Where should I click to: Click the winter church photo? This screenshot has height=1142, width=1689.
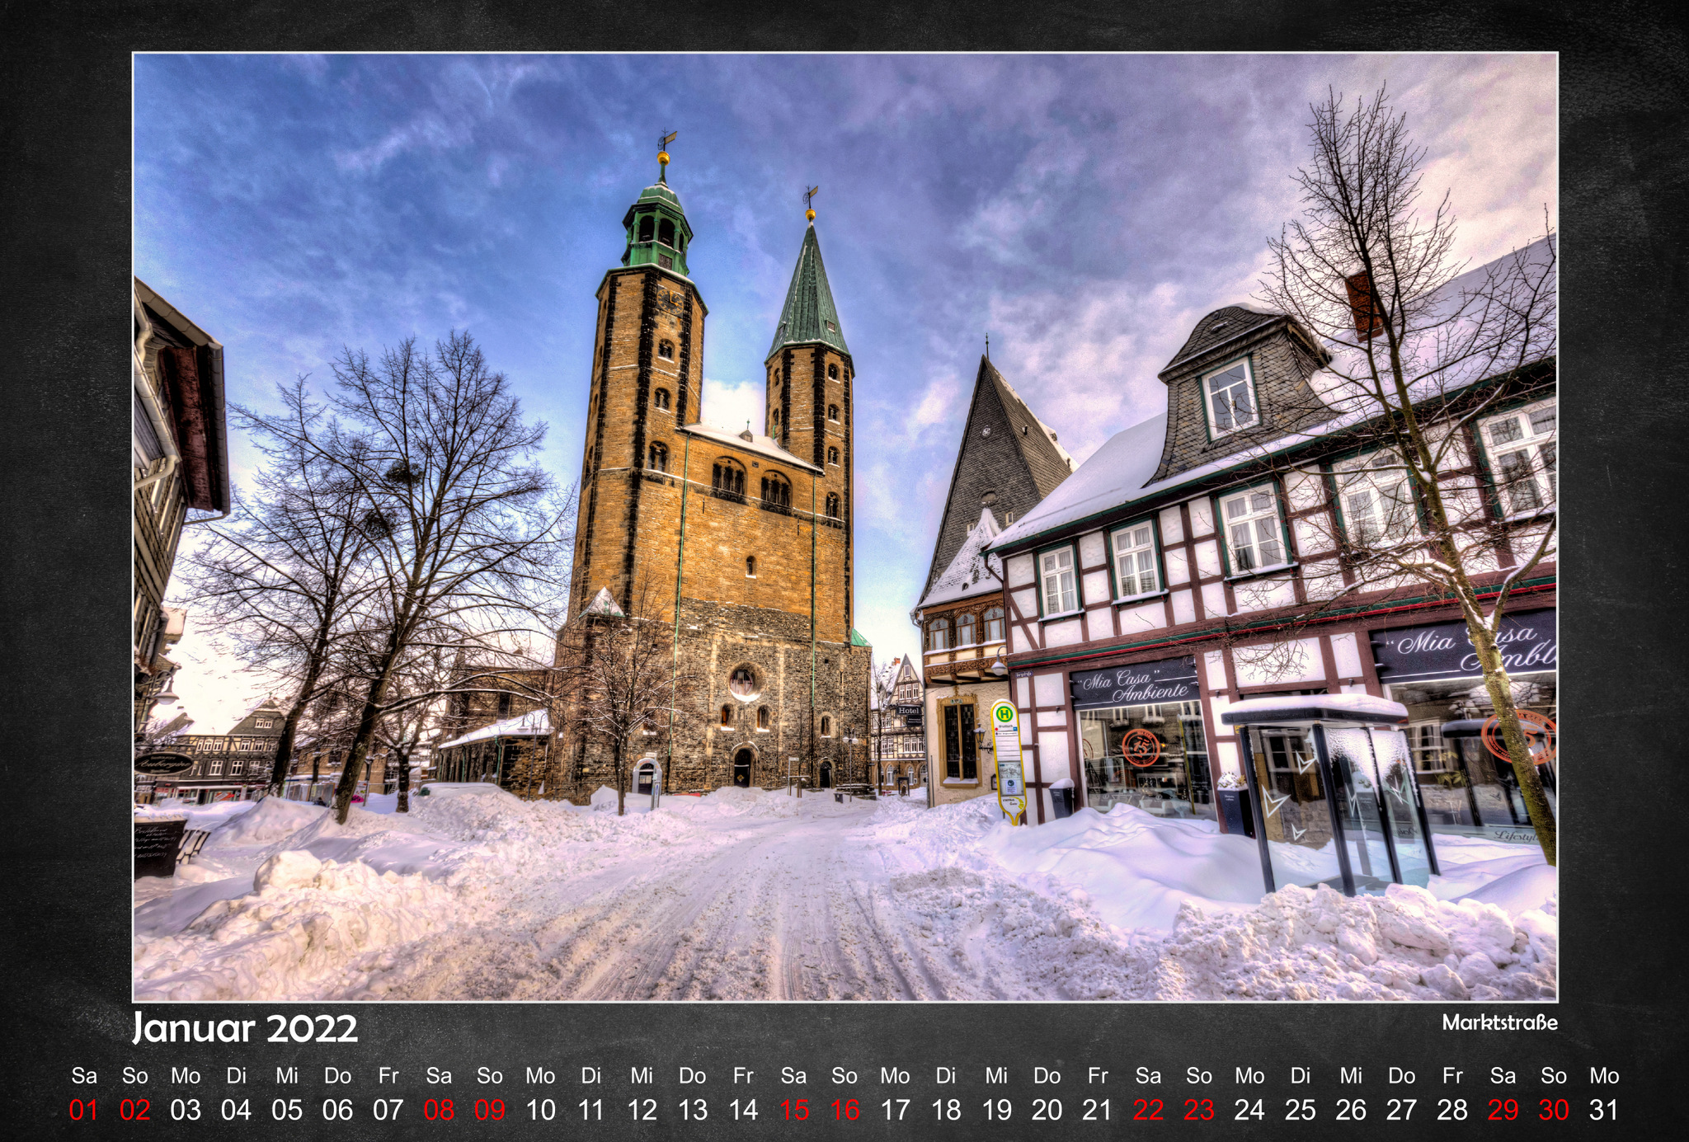tap(844, 527)
